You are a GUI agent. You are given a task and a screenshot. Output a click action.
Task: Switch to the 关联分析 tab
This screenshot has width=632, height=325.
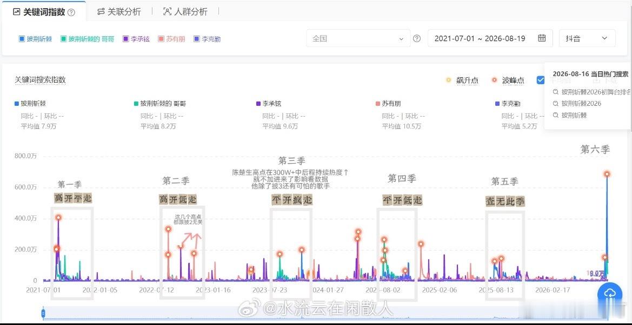point(119,12)
